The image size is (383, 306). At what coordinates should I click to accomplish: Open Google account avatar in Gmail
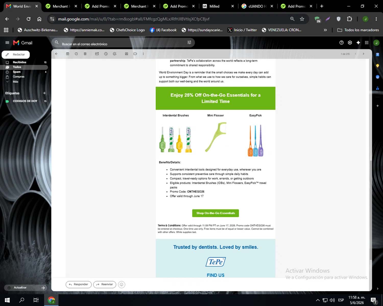click(x=376, y=43)
